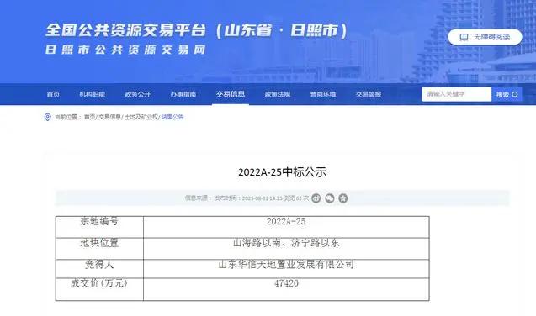Click the 全国公共资源交易平台 site title

197,30
